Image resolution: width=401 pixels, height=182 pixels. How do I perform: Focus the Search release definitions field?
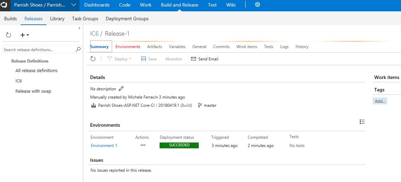coord(39,49)
